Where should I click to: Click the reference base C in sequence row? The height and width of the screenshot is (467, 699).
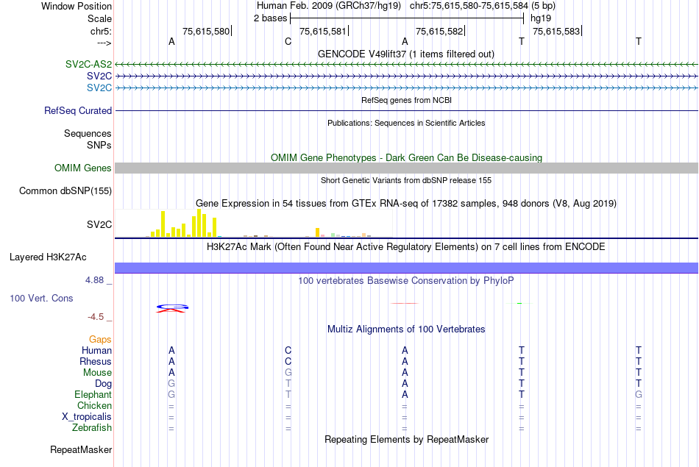288,41
